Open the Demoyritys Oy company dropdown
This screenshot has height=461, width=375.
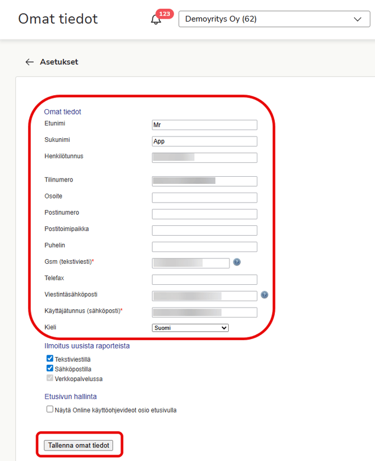(274, 19)
